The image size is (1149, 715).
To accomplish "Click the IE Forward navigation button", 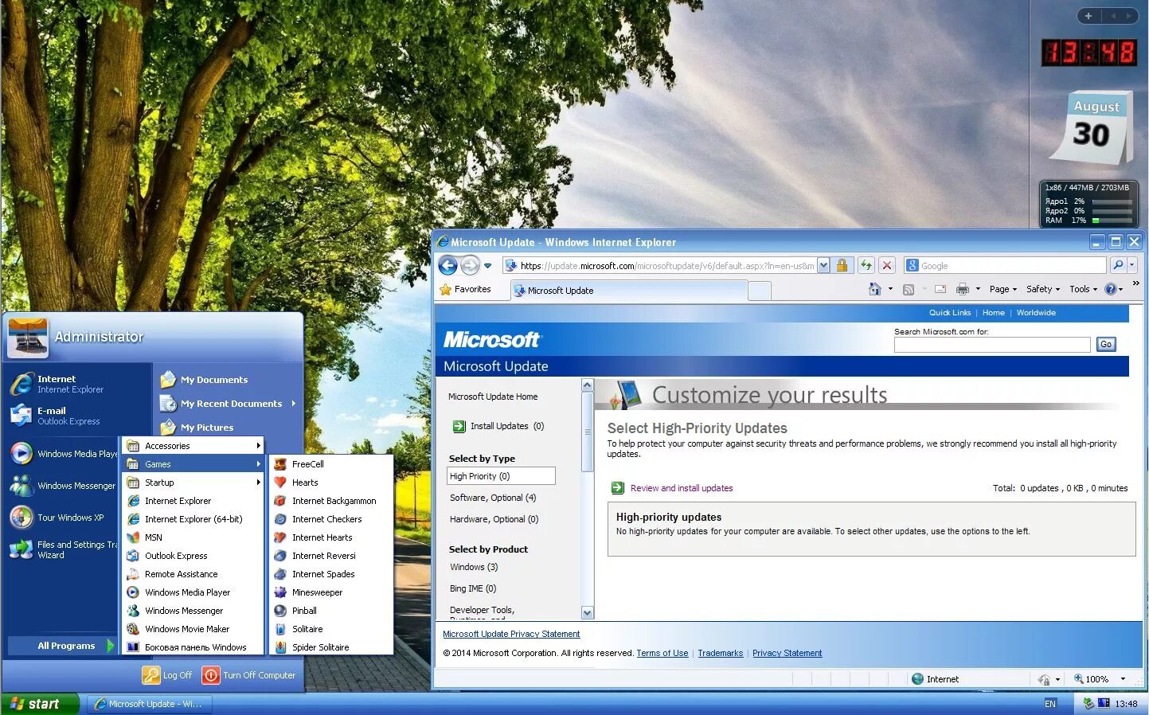I will [471, 266].
